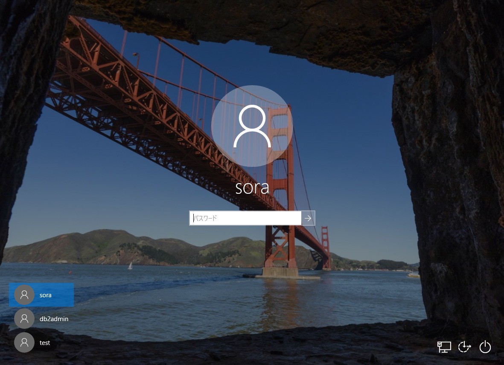The width and height of the screenshot is (504, 365).
Task: Switch to the db2admin user account
Action: click(41, 319)
